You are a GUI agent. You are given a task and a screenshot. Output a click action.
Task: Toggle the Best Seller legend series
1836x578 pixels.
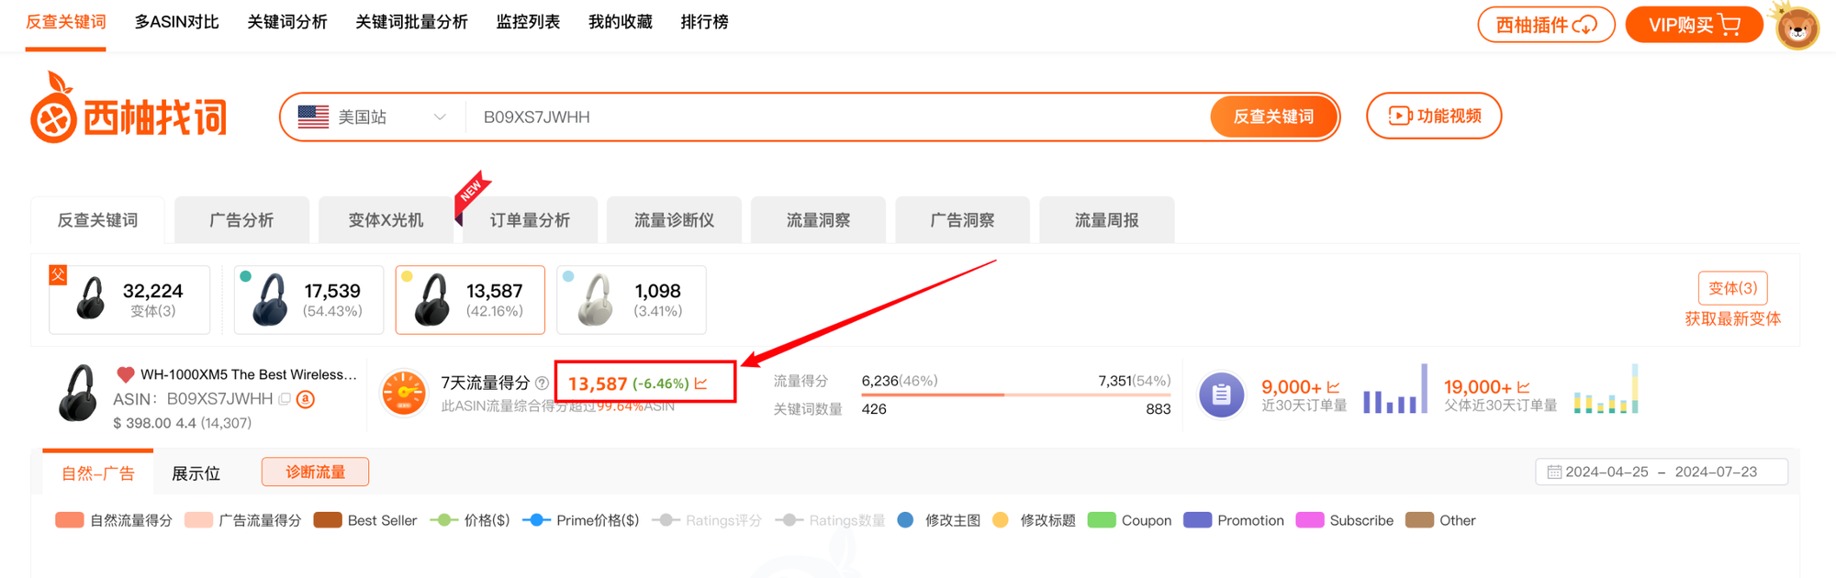tap(364, 520)
